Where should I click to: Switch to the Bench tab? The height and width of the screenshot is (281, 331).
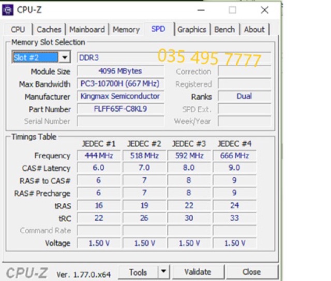(x=224, y=29)
